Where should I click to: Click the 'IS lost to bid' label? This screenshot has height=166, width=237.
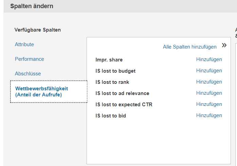pyautogui.click(x=111, y=116)
